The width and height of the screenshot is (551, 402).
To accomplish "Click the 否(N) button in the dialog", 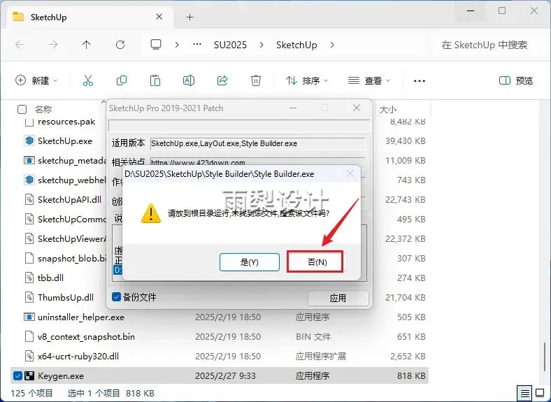I will (x=317, y=262).
